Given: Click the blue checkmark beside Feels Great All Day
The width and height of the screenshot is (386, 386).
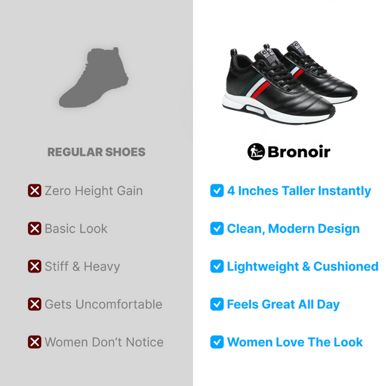Looking at the screenshot, I should (x=217, y=304).
